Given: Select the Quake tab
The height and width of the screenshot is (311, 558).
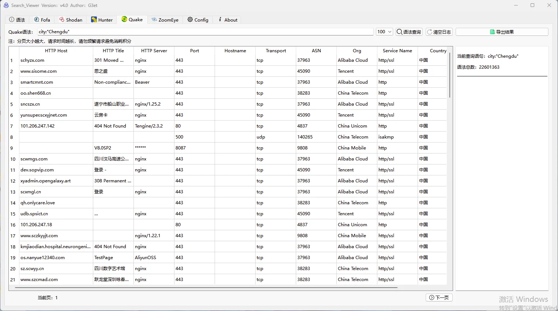Looking at the screenshot, I should [132, 19].
